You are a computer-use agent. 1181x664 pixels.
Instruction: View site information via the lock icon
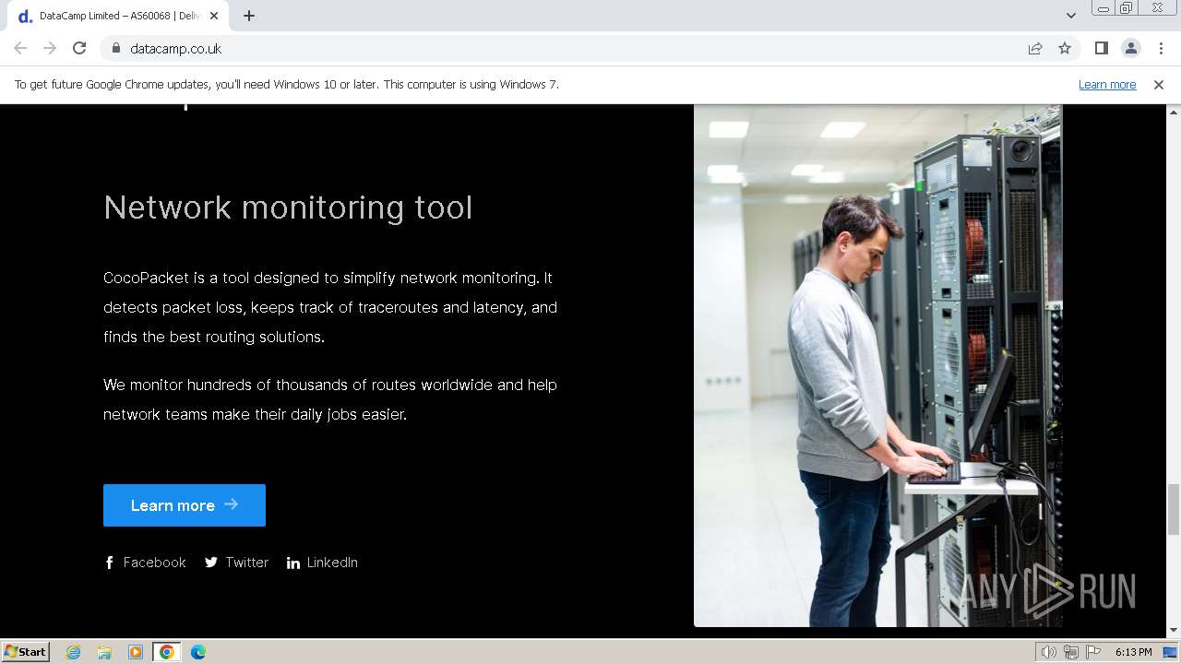115,48
